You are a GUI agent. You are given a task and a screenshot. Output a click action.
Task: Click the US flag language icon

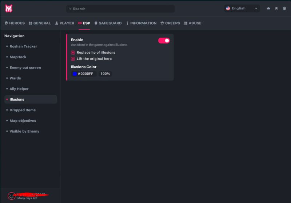(228, 8)
